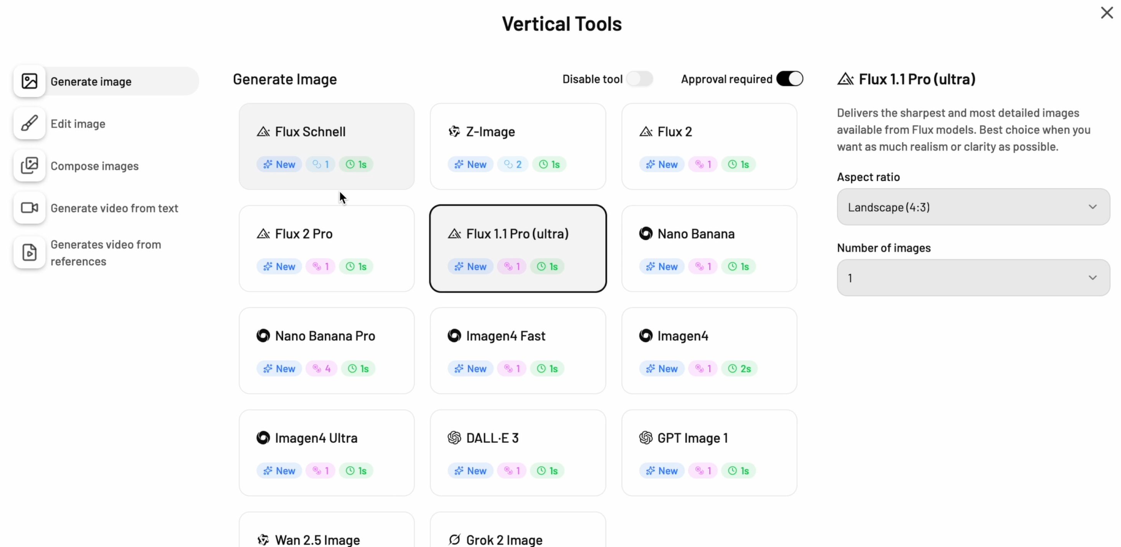Select the Flux Schnell model card
Screen dimensions: 1121x547
click(x=326, y=147)
